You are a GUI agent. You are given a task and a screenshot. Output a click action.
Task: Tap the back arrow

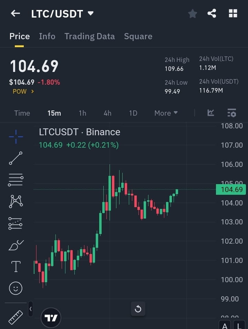point(15,13)
